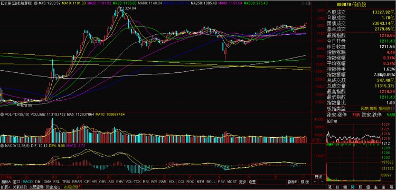
Task: Click the plus zoom-in chart button
Action: click(x=315, y=182)
